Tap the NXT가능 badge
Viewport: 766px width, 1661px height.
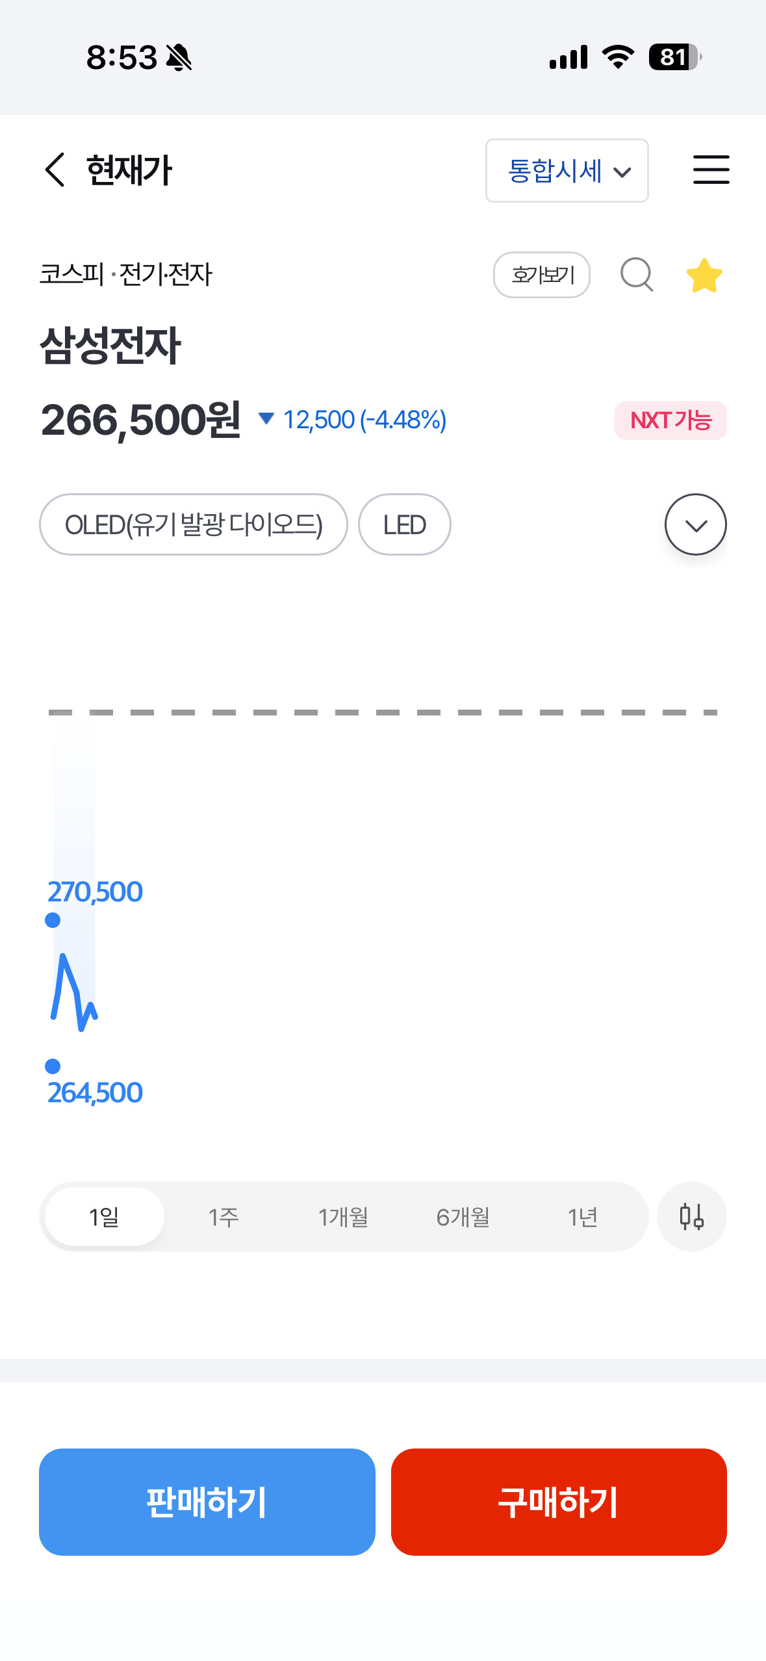click(670, 420)
